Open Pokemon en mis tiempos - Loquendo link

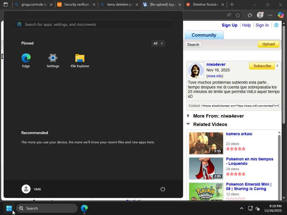[249, 161]
